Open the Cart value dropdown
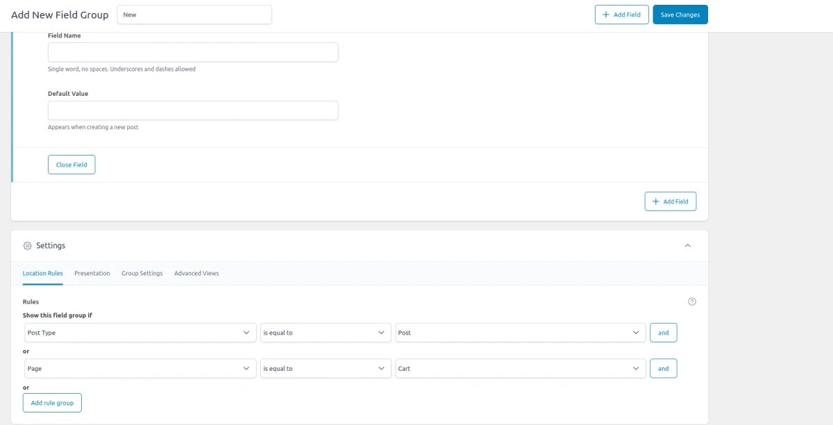833x425 pixels. 521,368
